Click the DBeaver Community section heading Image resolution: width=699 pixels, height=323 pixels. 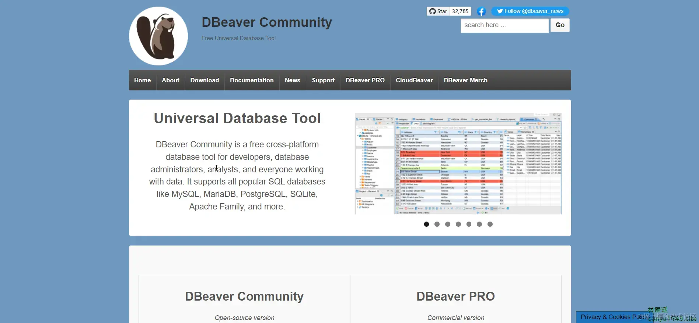pos(244,296)
